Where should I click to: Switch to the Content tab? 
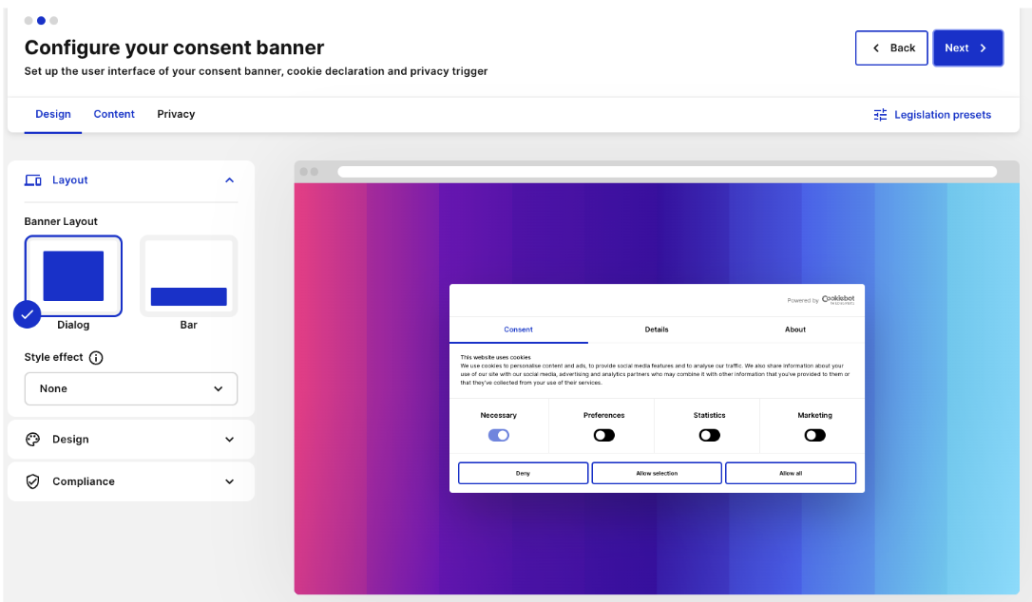click(x=114, y=114)
